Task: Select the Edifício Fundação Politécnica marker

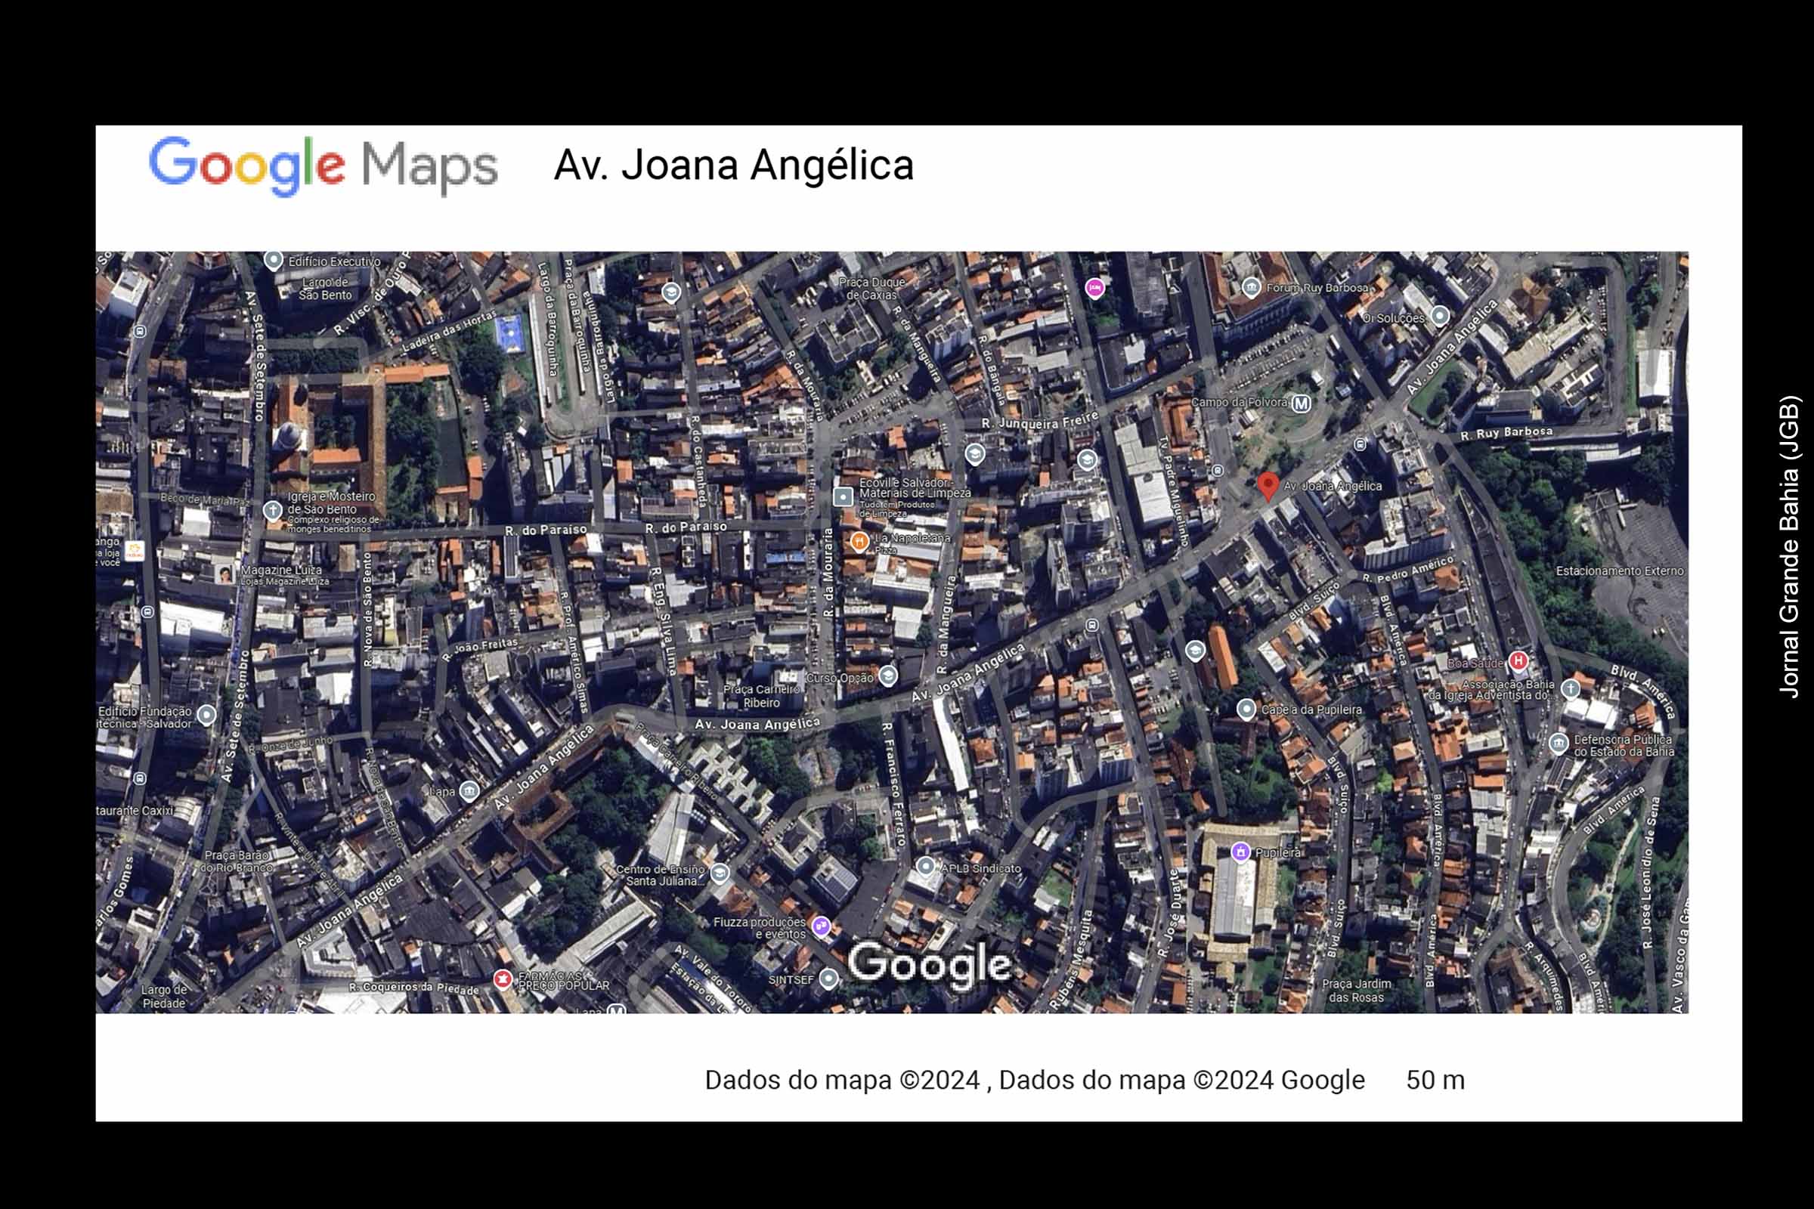Action: click(206, 715)
